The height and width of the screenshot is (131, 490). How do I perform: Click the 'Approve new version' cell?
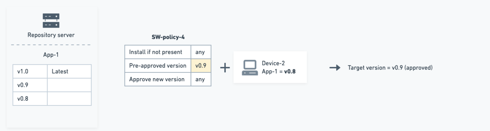click(x=158, y=79)
